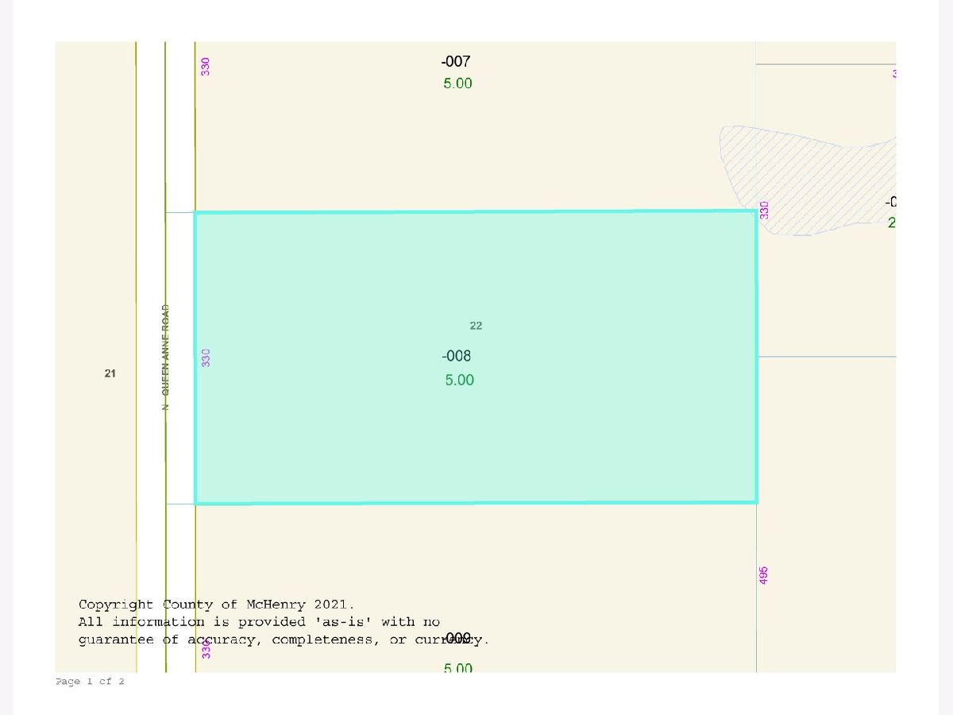Select the -007 parcel number label
The height and width of the screenshot is (715, 953).
tap(456, 62)
